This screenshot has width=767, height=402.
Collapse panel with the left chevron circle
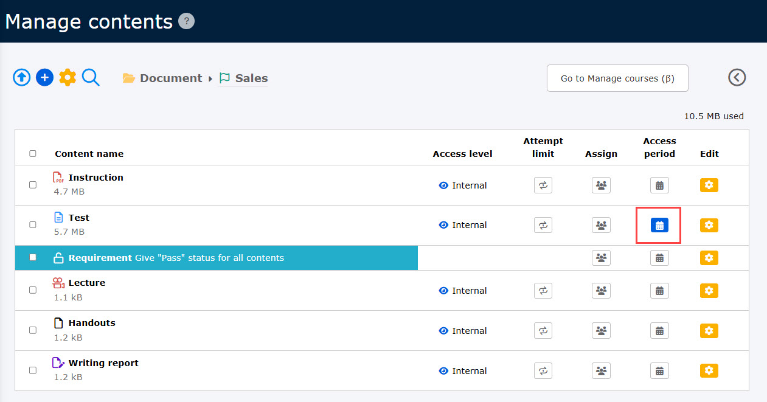pyautogui.click(x=737, y=77)
